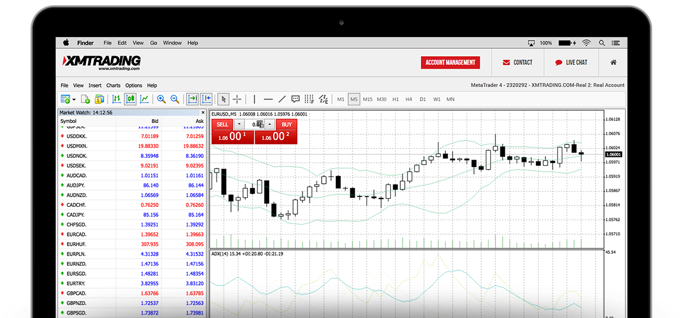Select the EURTRY. symbol row
The image size is (682, 318).
click(x=132, y=283)
